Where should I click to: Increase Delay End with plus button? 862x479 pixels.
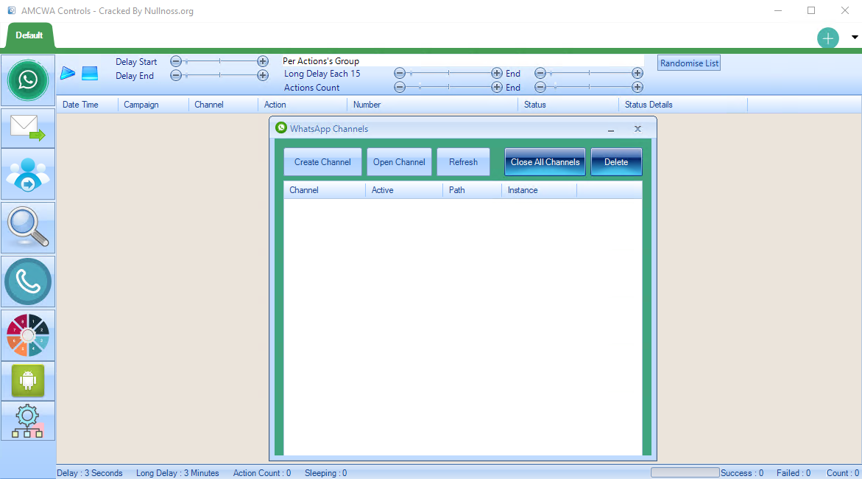263,75
